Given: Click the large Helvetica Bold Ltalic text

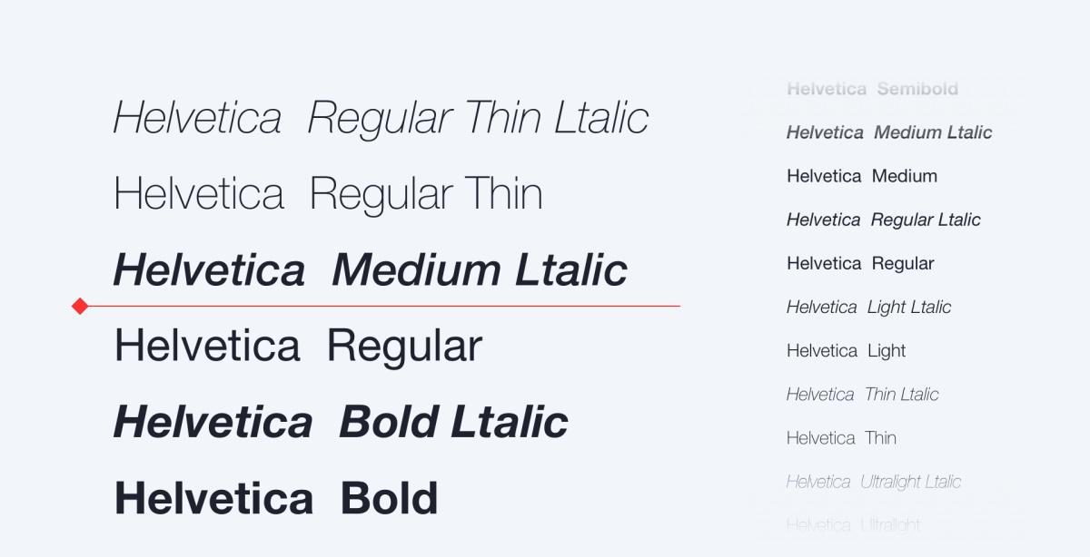Looking at the screenshot, I should pyautogui.click(x=341, y=423).
